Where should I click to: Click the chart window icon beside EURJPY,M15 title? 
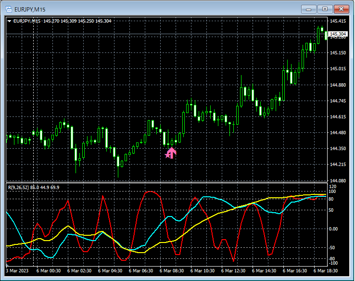click(9, 9)
